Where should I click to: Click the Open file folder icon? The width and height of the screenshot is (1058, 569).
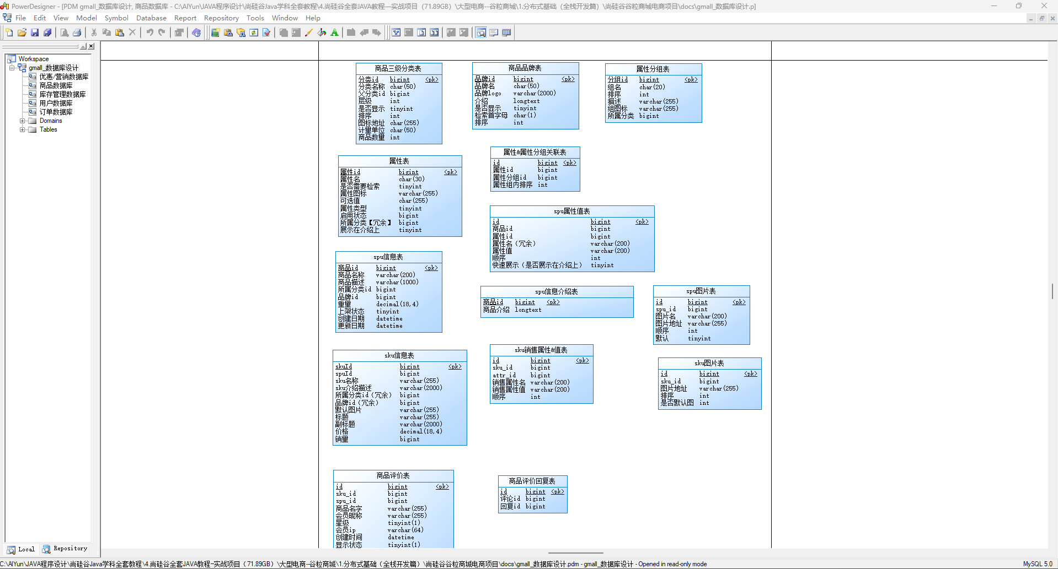tap(22, 32)
